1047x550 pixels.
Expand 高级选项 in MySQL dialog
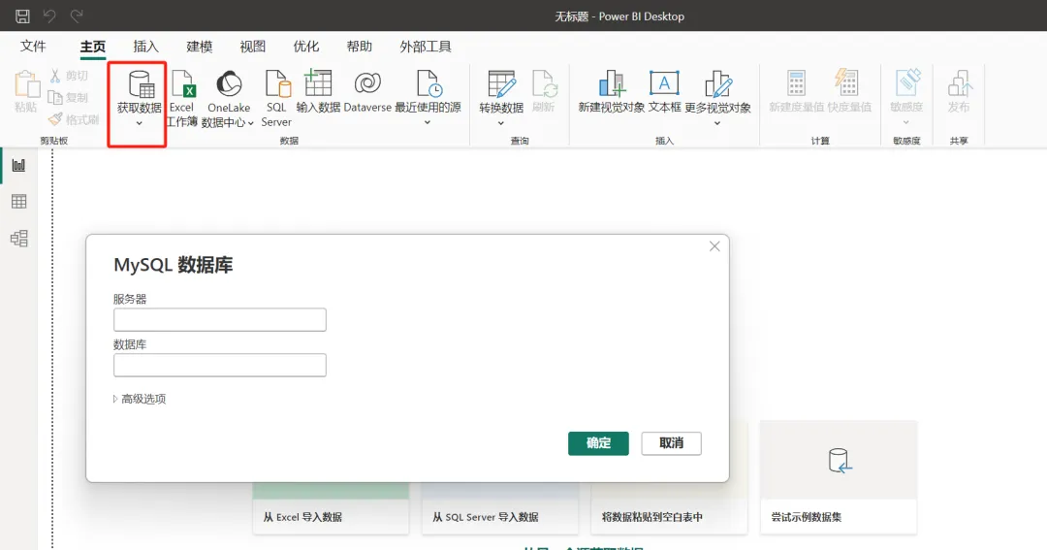coord(140,399)
